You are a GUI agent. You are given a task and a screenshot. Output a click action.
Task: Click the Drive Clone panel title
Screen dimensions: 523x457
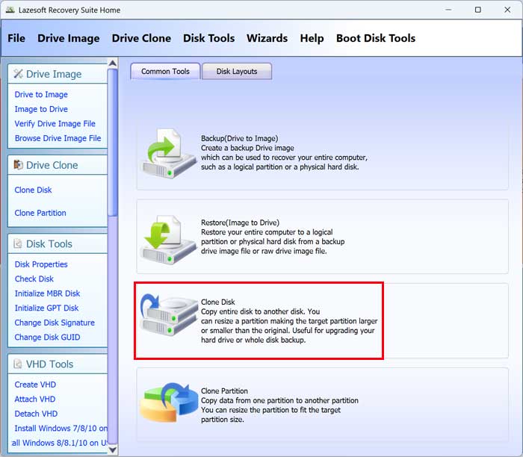(x=52, y=165)
